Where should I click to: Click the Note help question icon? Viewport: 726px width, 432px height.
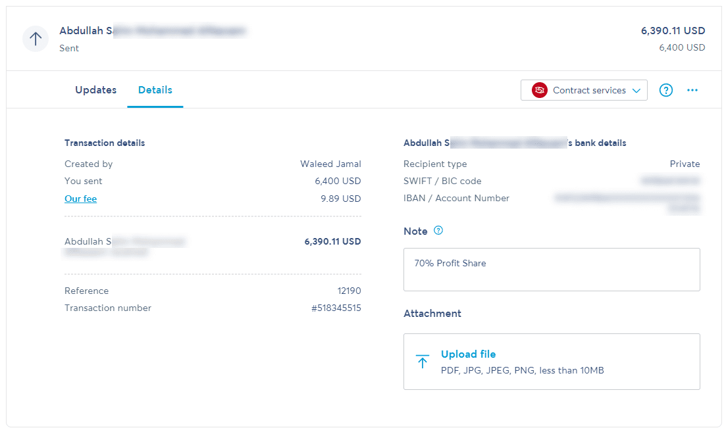click(x=438, y=230)
